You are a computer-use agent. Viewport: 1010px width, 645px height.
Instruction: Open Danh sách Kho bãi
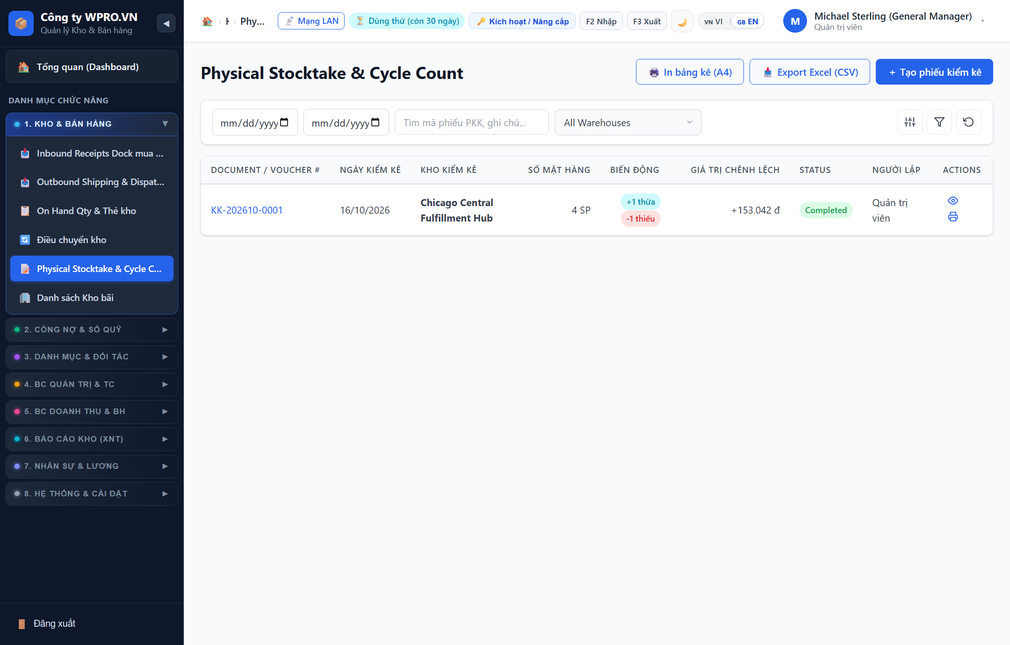[92, 298]
